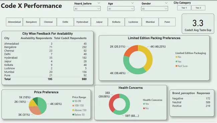Select No legend entry under Limited Edition Packaging
This screenshot has height=123, width=217.
[x=178, y=57]
